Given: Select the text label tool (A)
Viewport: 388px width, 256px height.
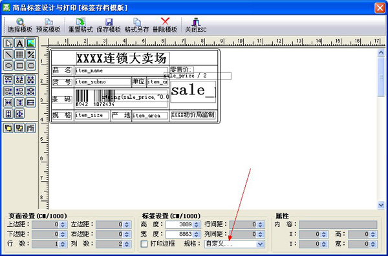Looking at the screenshot, I should pyautogui.click(x=19, y=43).
